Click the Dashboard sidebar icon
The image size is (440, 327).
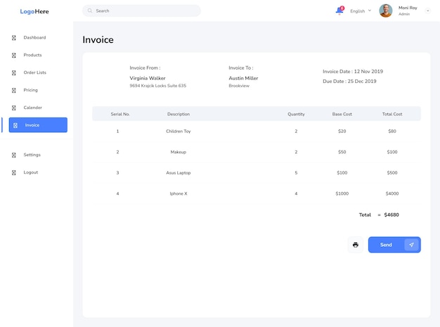[x=14, y=37]
